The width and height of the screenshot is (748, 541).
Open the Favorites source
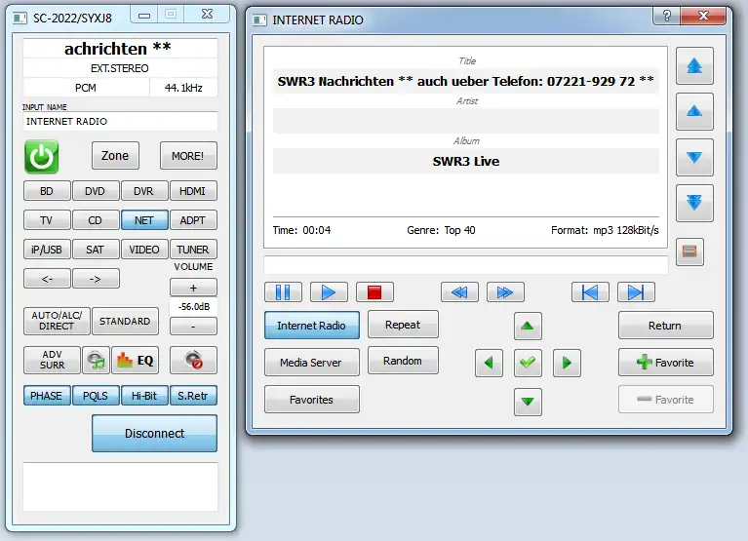coord(312,400)
